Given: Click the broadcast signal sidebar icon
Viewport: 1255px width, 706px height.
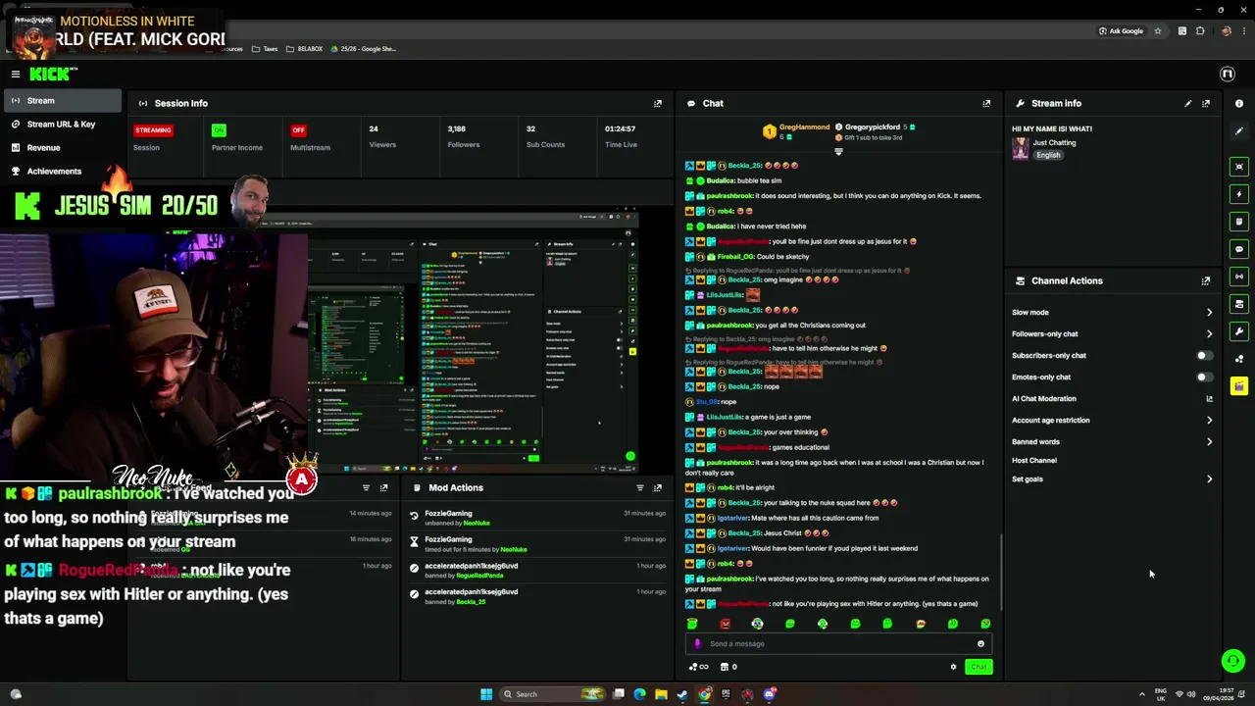Looking at the screenshot, I should [x=1239, y=277].
